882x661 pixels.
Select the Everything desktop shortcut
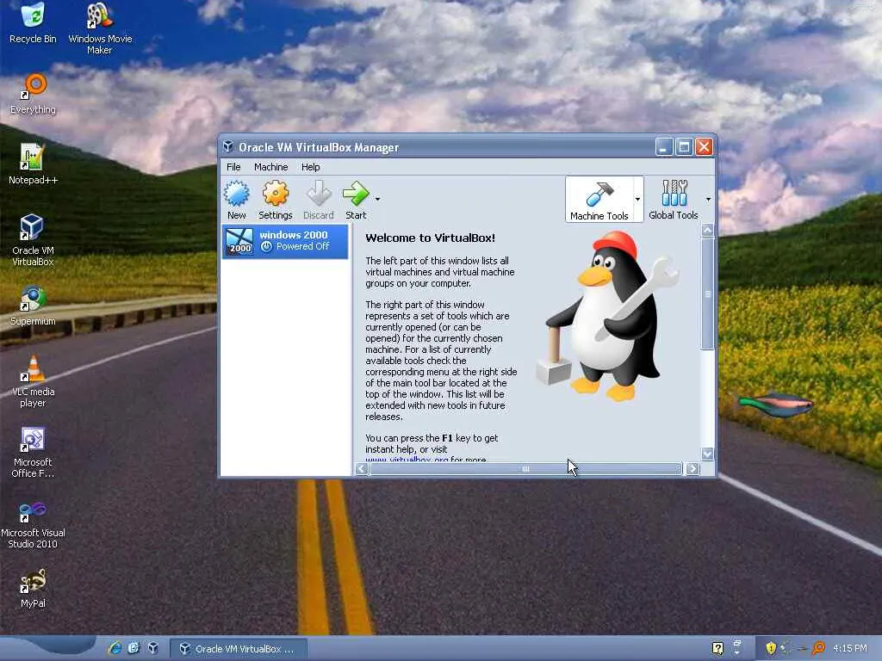[33, 94]
